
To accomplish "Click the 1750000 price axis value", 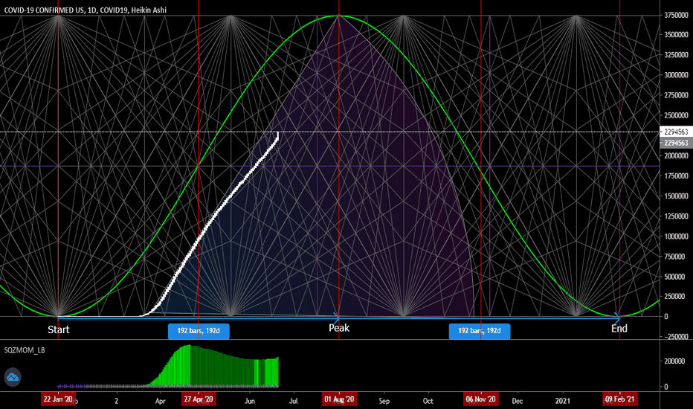I will pyautogui.click(x=676, y=176).
